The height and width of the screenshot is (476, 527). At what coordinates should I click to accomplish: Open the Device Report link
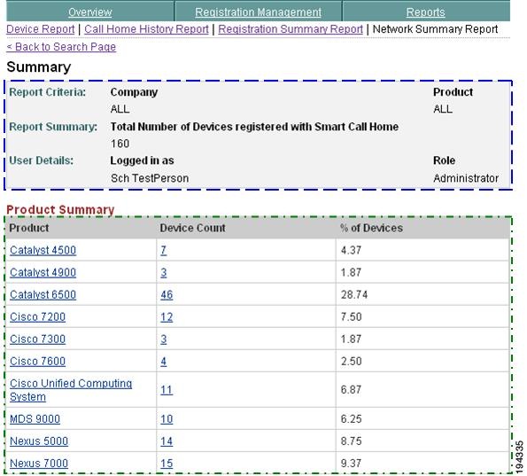(41, 29)
